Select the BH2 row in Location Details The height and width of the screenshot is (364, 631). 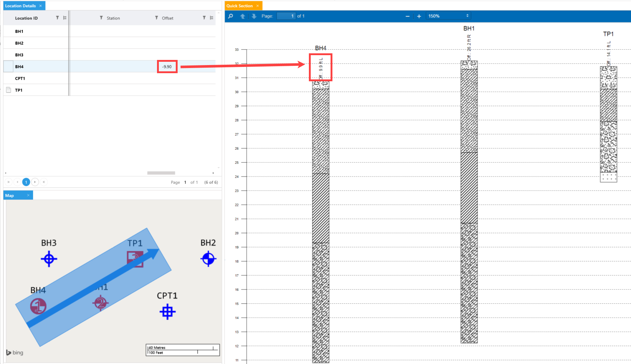tap(110, 43)
